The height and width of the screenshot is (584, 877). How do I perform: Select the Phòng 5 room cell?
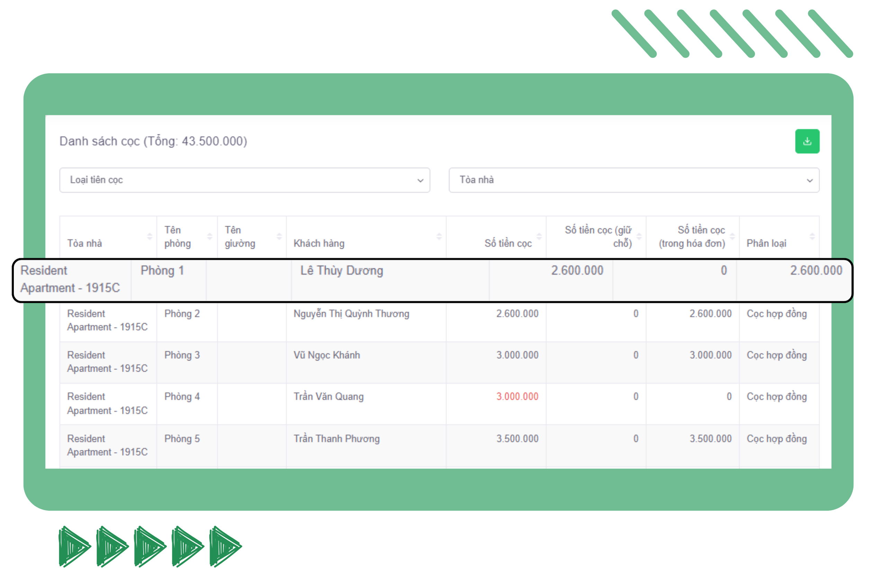coord(182,438)
